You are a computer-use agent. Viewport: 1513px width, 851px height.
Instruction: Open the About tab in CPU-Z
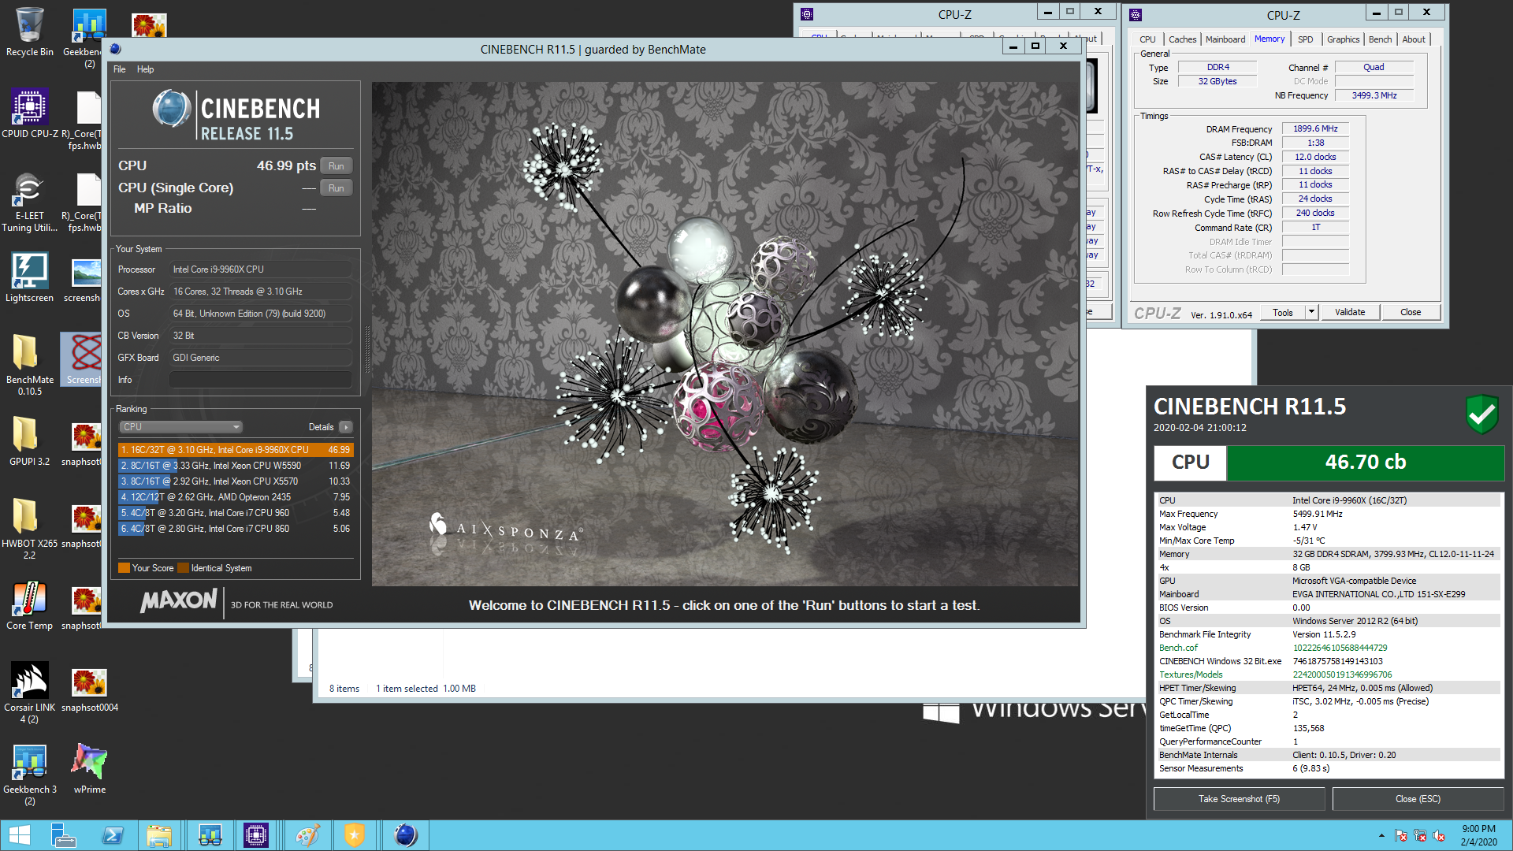[1414, 39]
